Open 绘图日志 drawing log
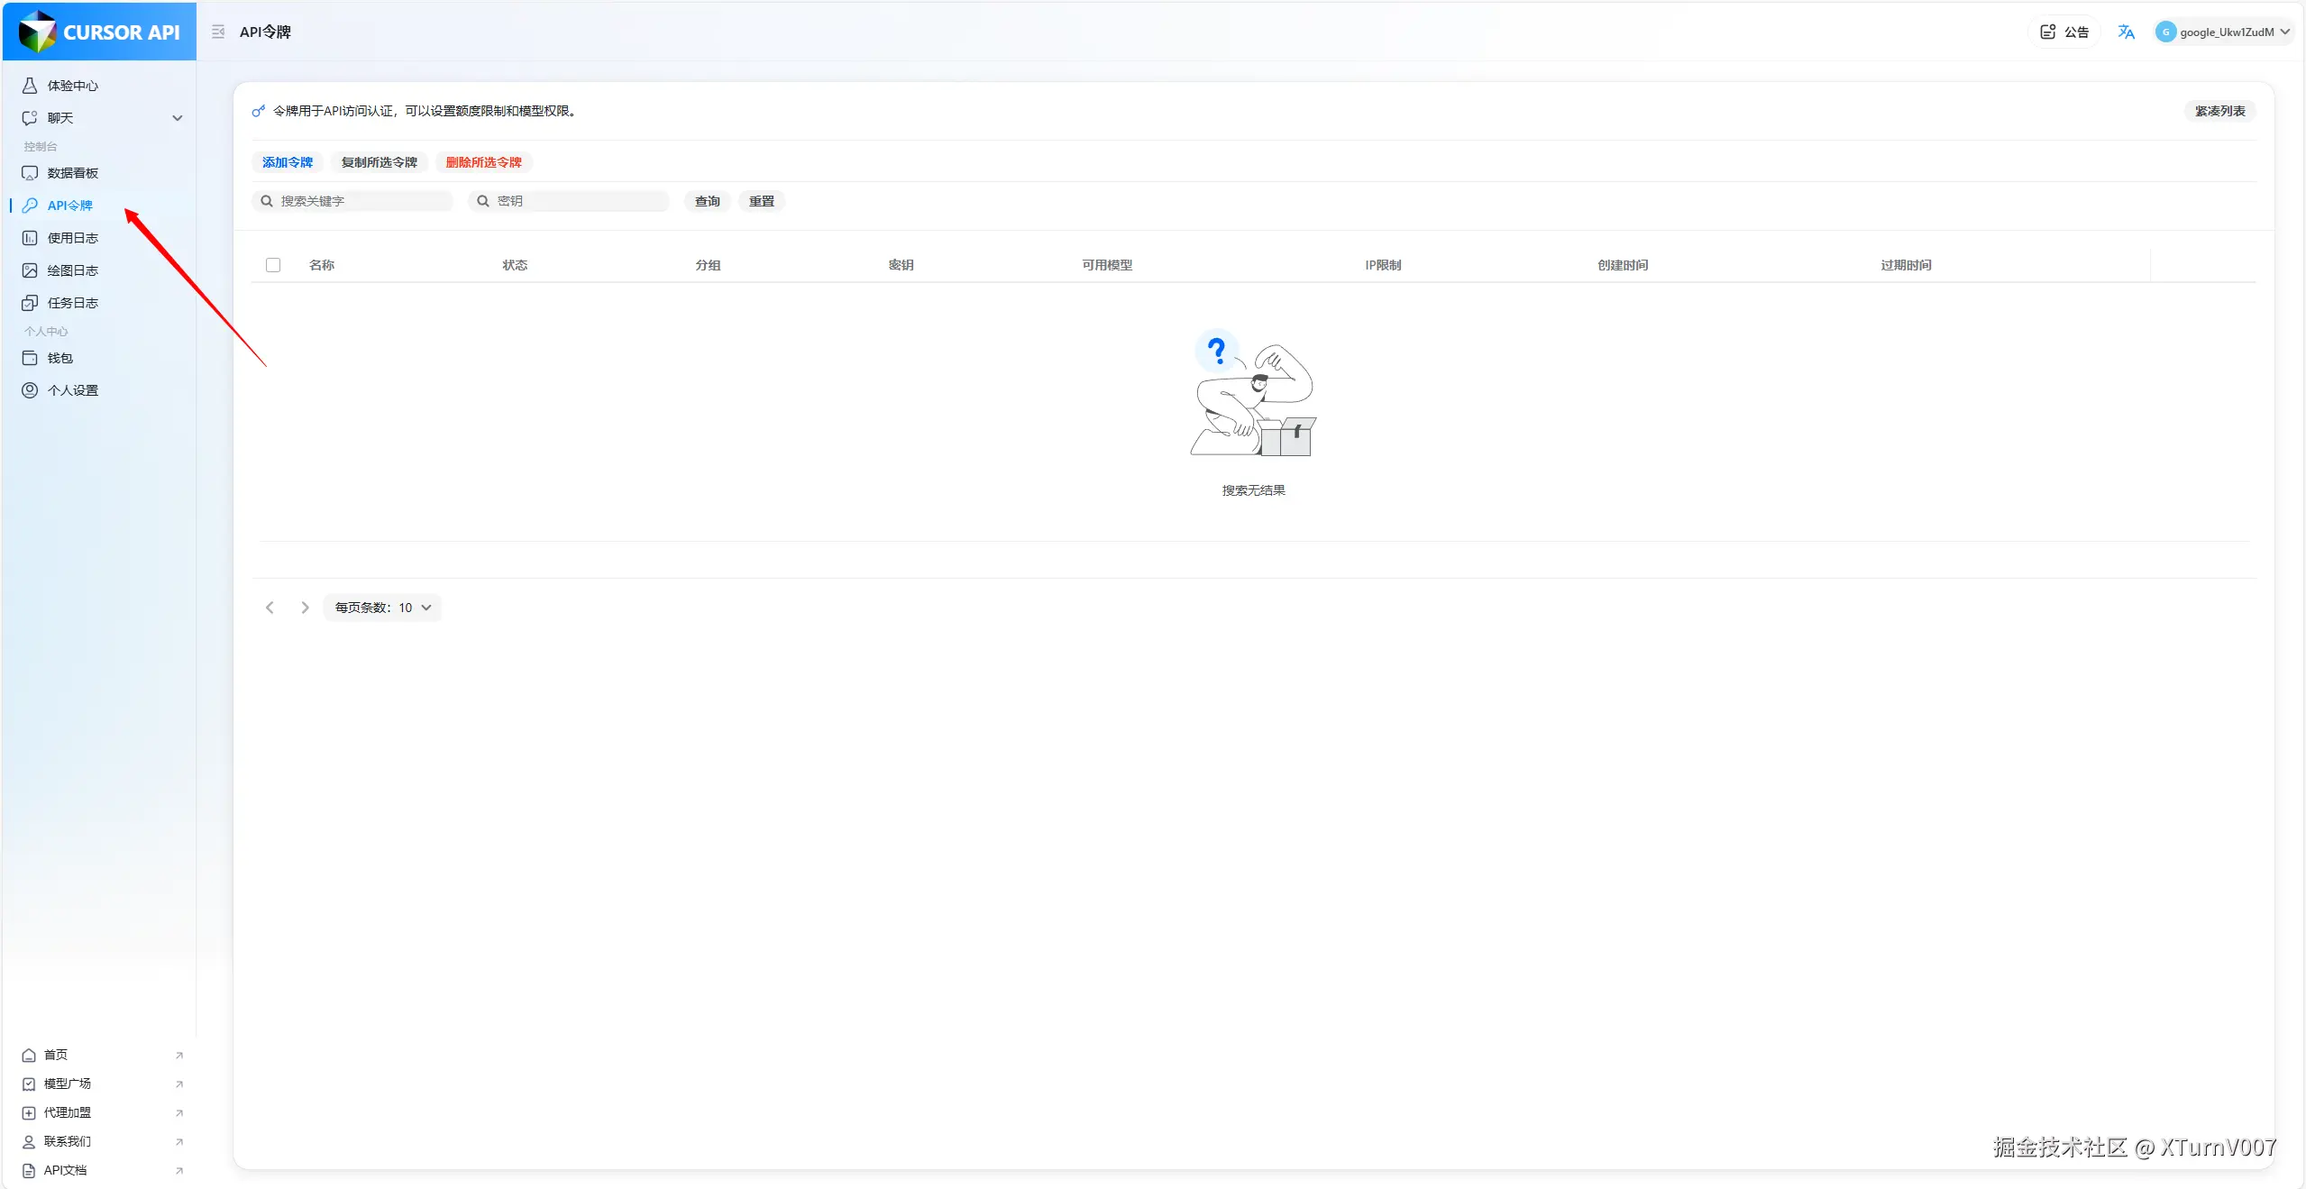Viewport: 2306px width, 1189px height. coord(72,270)
